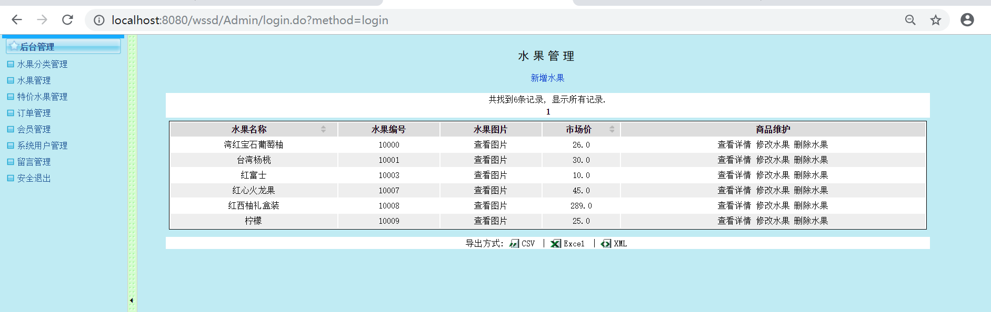
Task: Sort by the 水果名称 column arrows
Action: [x=323, y=129]
